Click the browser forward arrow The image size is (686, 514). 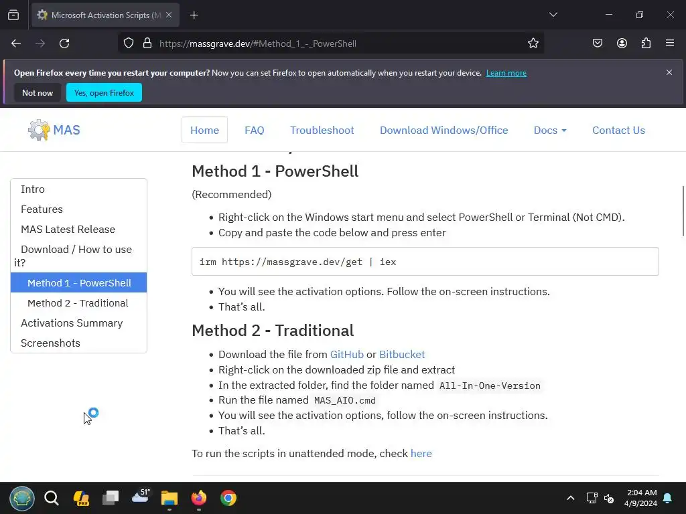click(x=40, y=44)
